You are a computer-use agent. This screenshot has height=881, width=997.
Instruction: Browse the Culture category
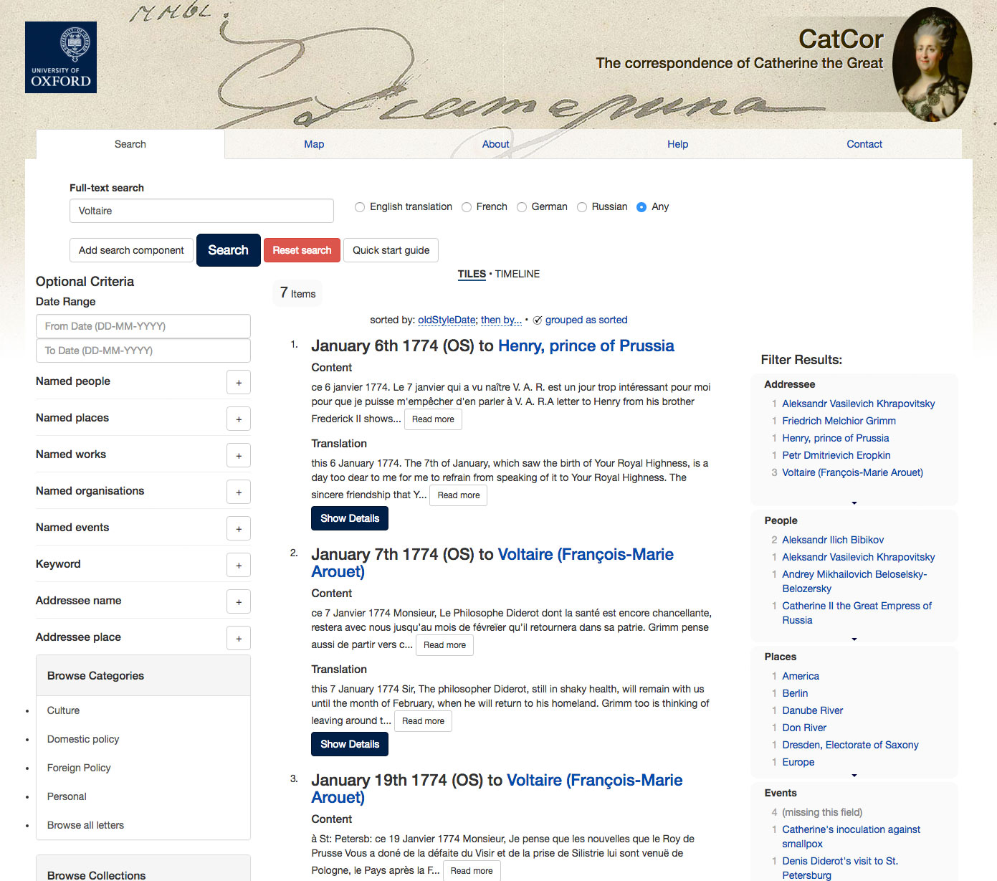pyautogui.click(x=63, y=710)
